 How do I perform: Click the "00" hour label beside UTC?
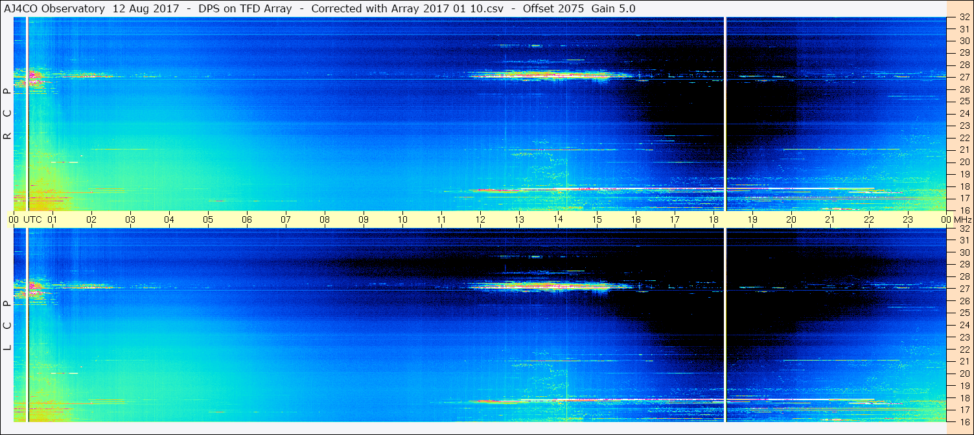[x=14, y=219]
